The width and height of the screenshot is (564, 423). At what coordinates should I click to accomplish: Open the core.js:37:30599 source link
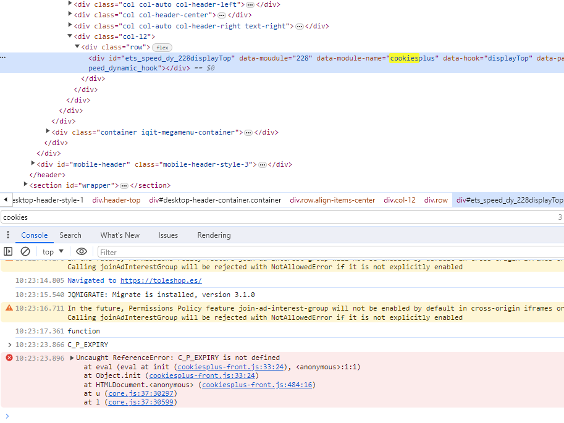click(141, 402)
